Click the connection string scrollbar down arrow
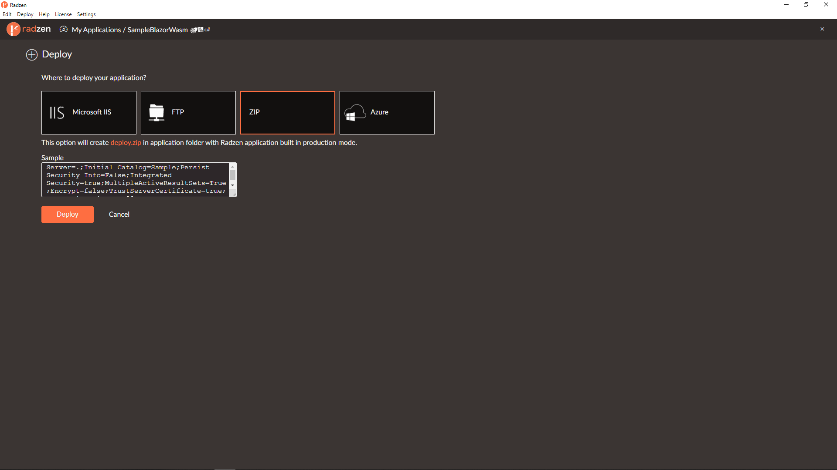Image resolution: width=837 pixels, height=470 pixels. click(x=233, y=185)
